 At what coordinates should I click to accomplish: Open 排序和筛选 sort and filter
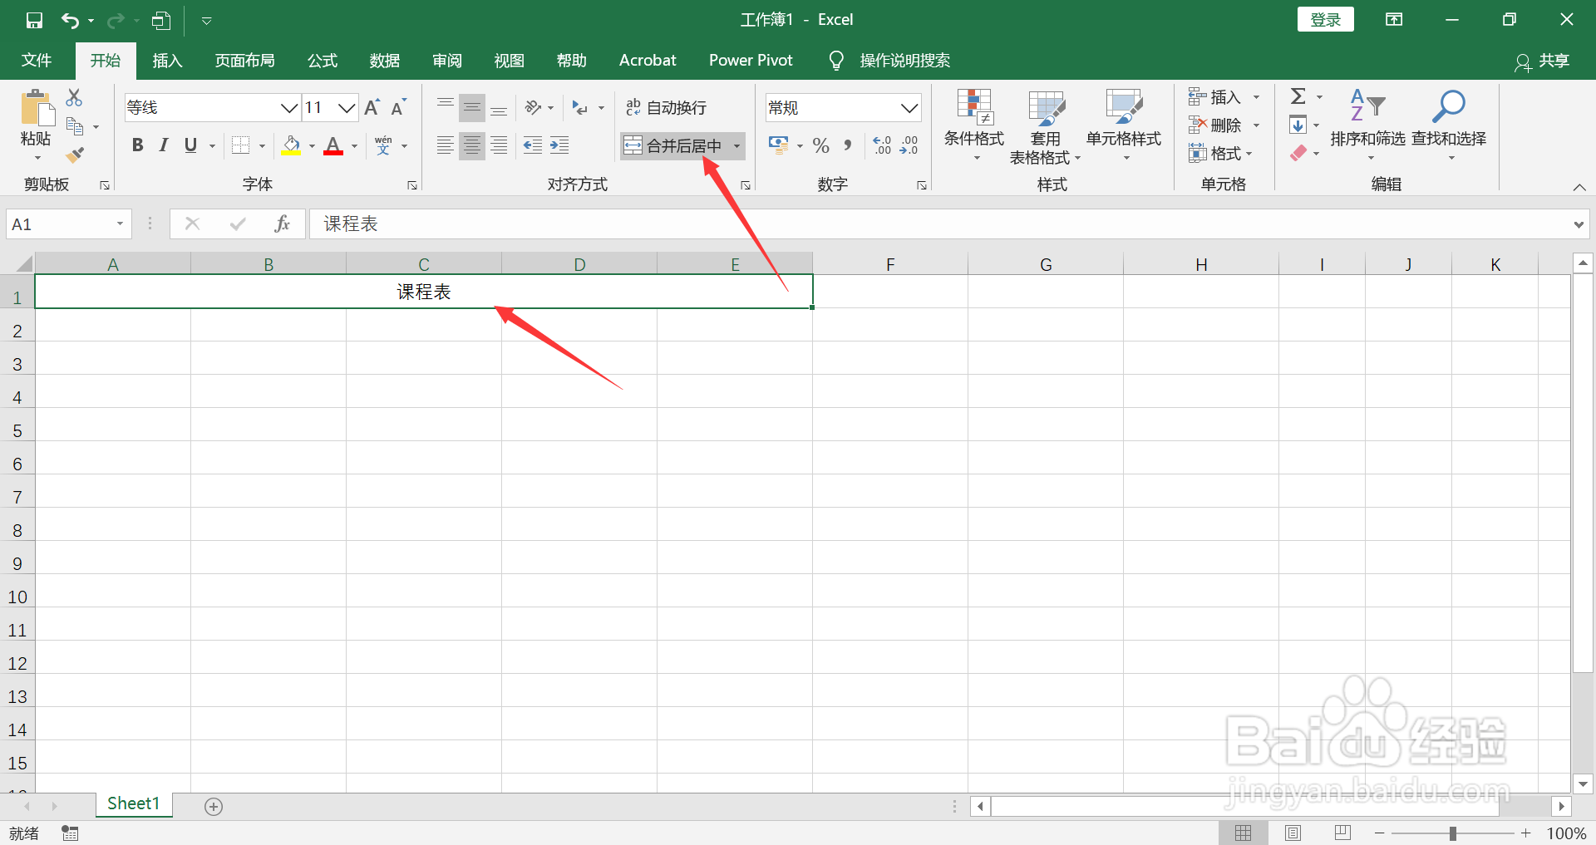[x=1367, y=125]
